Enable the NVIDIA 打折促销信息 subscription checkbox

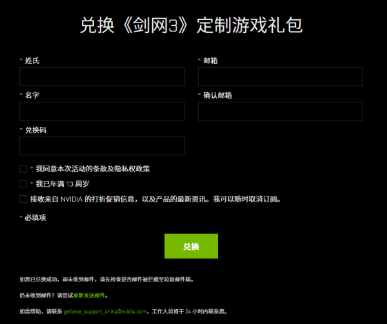[x=23, y=199]
